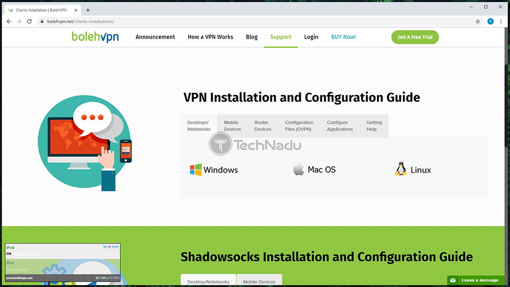
Task: Open the Configuration Files (OVPN) tab
Action: [299, 126]
